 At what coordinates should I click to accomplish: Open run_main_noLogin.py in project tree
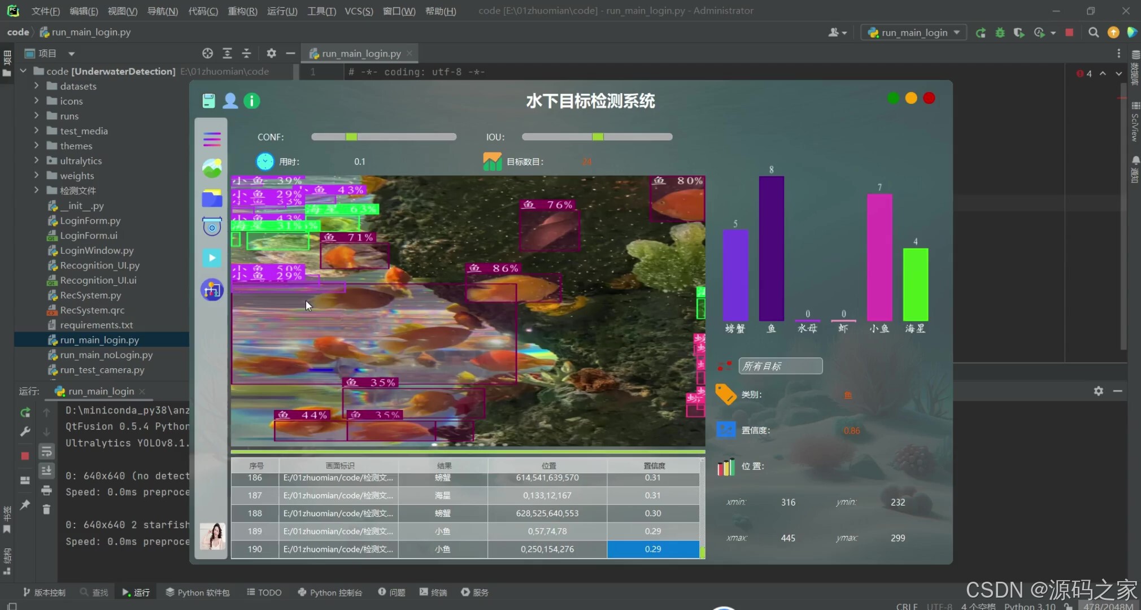tap(106, 355)
